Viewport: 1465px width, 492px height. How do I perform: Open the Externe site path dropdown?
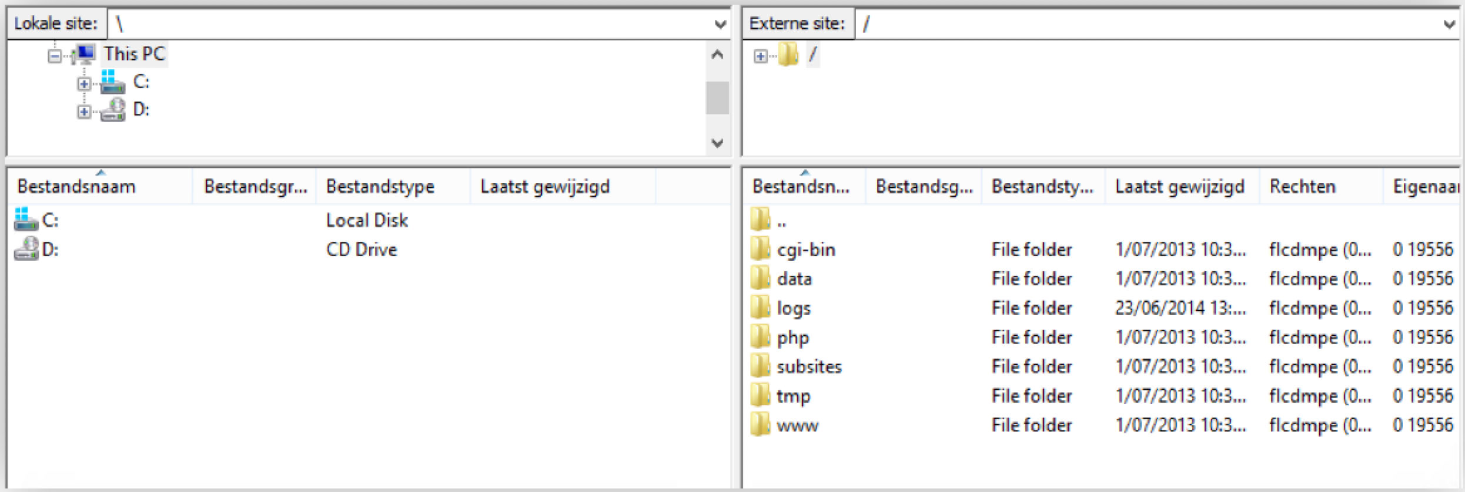(1449, 24)
